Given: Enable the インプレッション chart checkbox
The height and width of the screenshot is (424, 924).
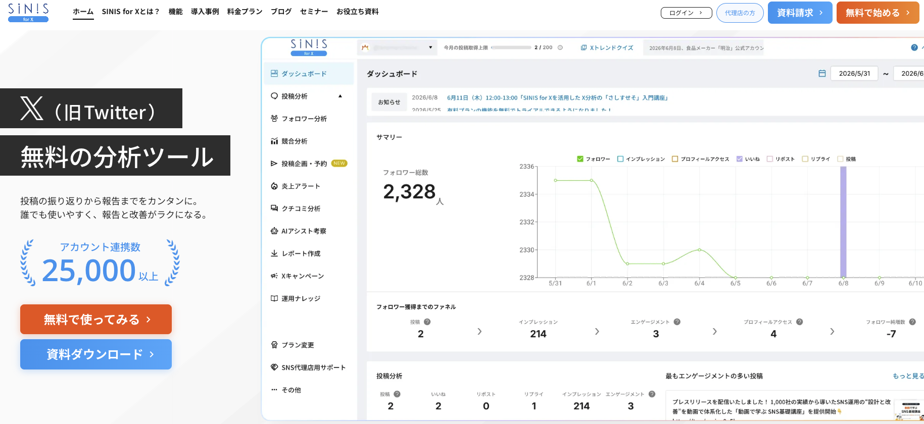Looking at the screenshot, I should [x=620, y=159].
